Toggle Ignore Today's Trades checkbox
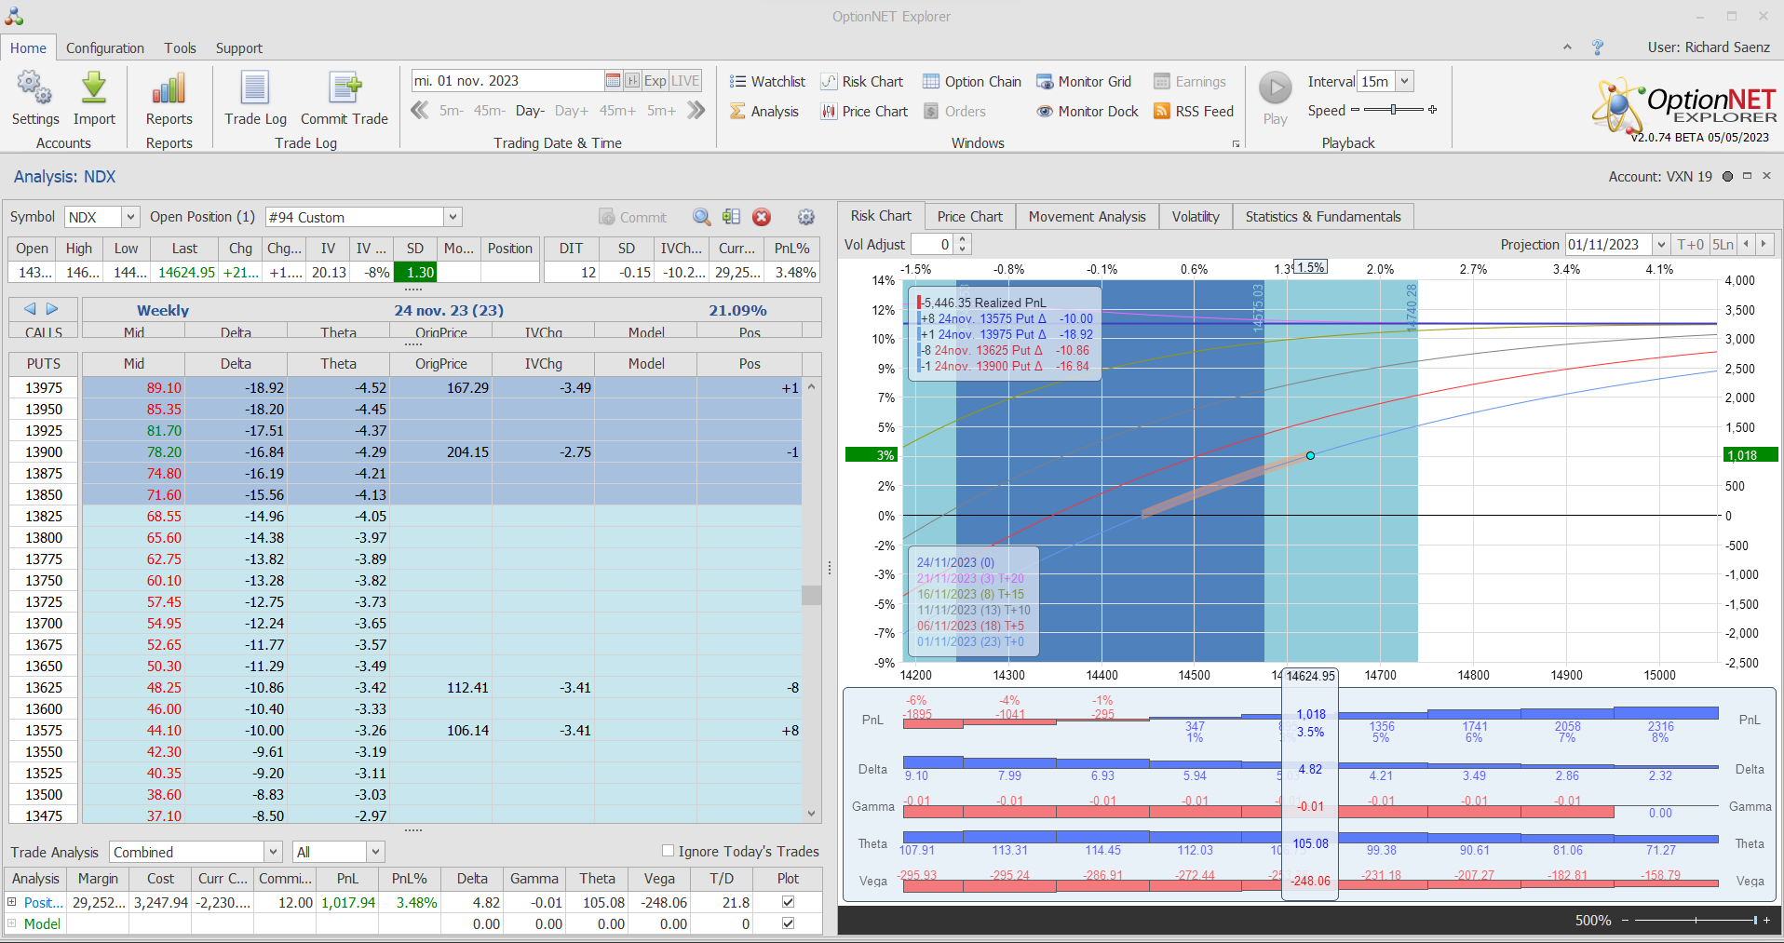Viewport: 1784px width, 943px height. (668, 851)
